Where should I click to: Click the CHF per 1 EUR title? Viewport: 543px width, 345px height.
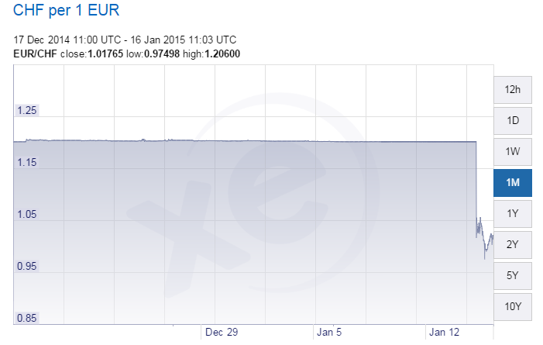click(66, 10)
